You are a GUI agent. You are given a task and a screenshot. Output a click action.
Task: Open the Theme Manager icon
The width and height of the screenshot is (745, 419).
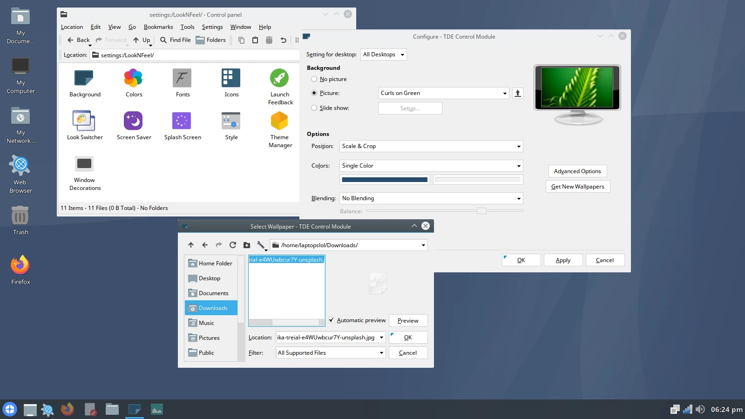coord(279,120)
